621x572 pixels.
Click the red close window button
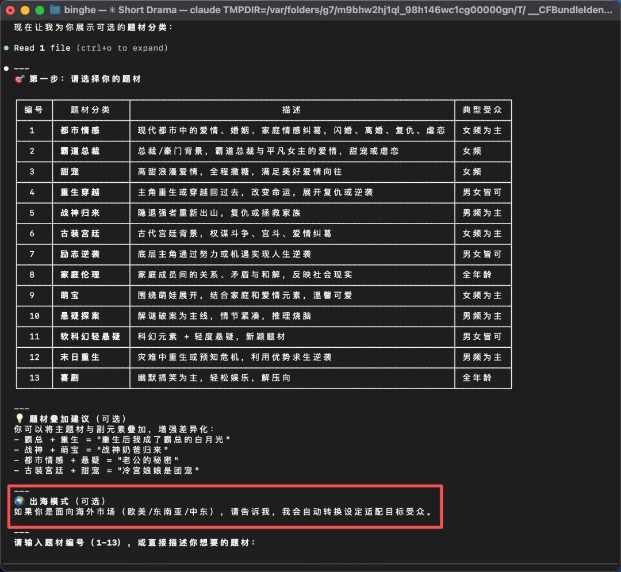click(10, 10)
